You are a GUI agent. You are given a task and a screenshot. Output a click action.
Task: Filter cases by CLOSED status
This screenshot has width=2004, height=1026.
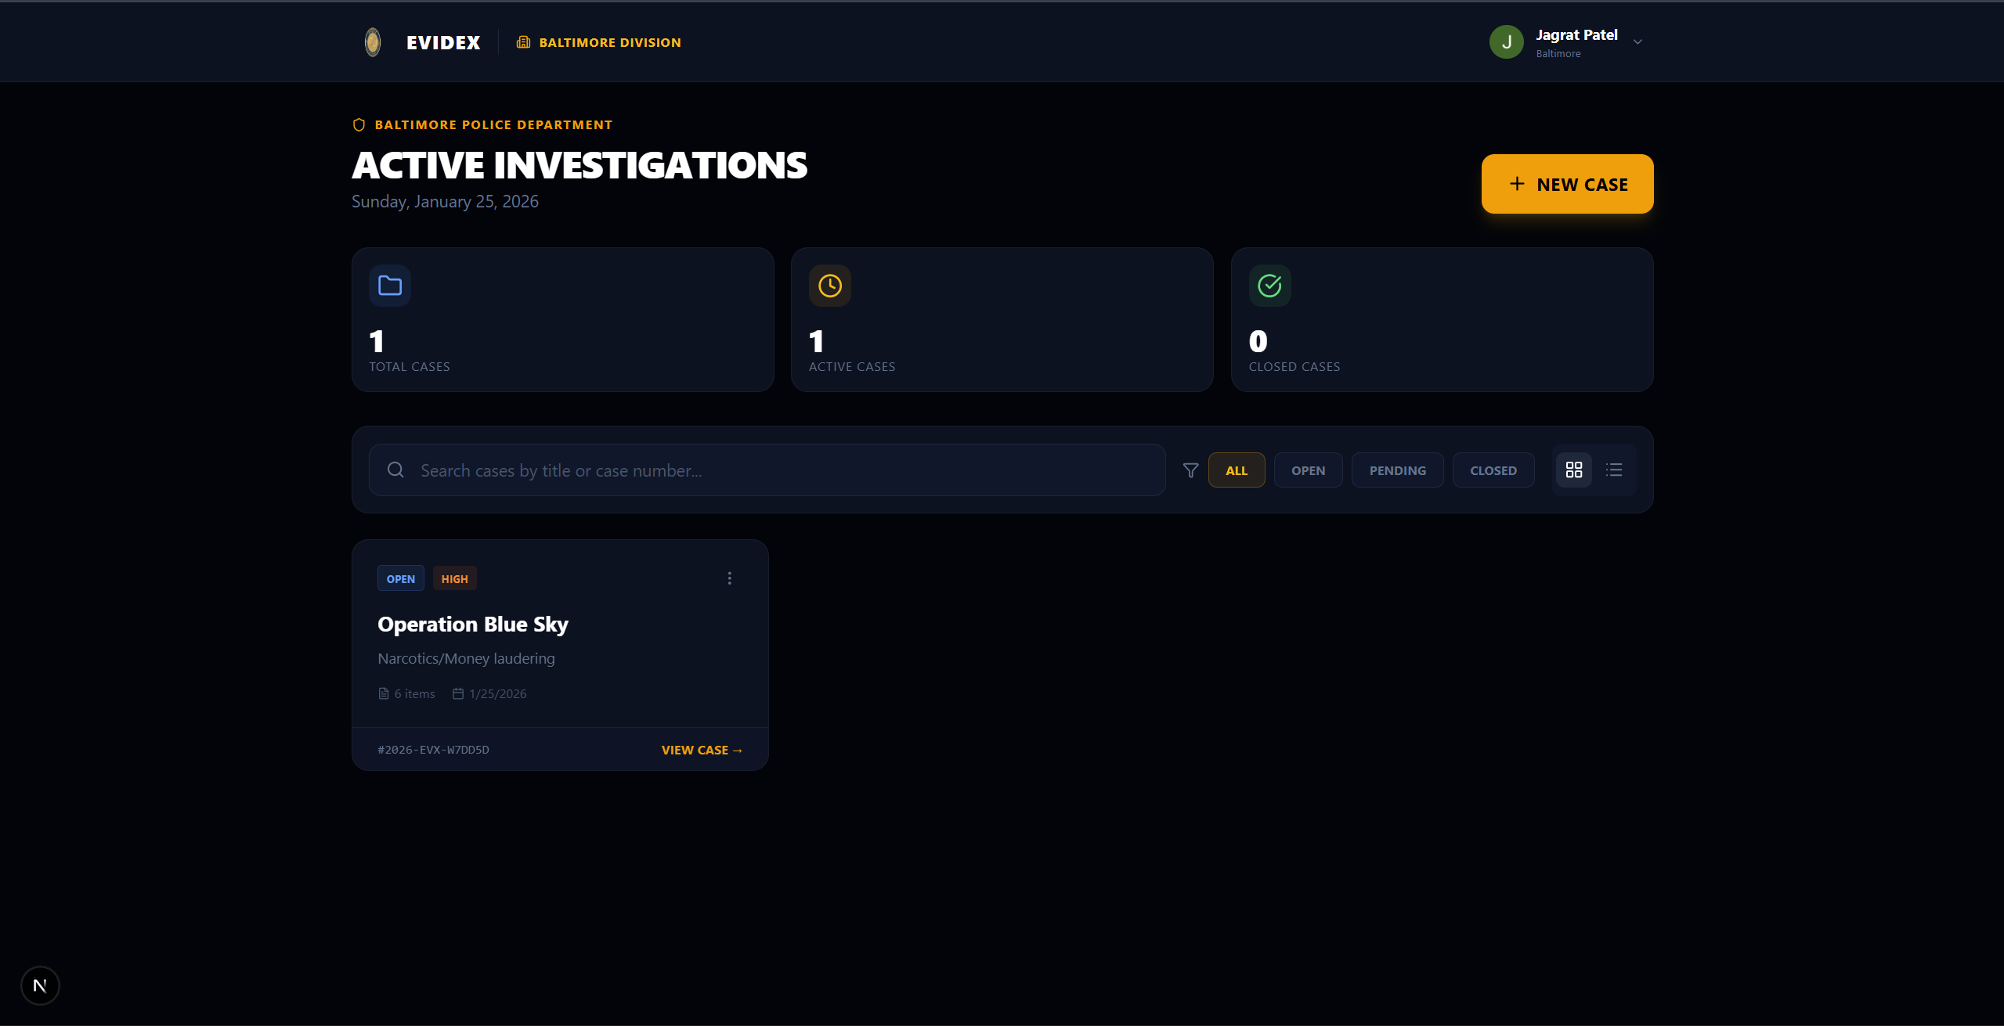coord(1493,470)
